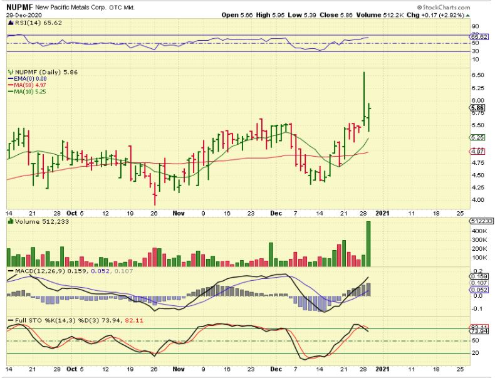Click the RSI(14) 65.62 indicator label
495x378 pixels.
click(38, 23)
